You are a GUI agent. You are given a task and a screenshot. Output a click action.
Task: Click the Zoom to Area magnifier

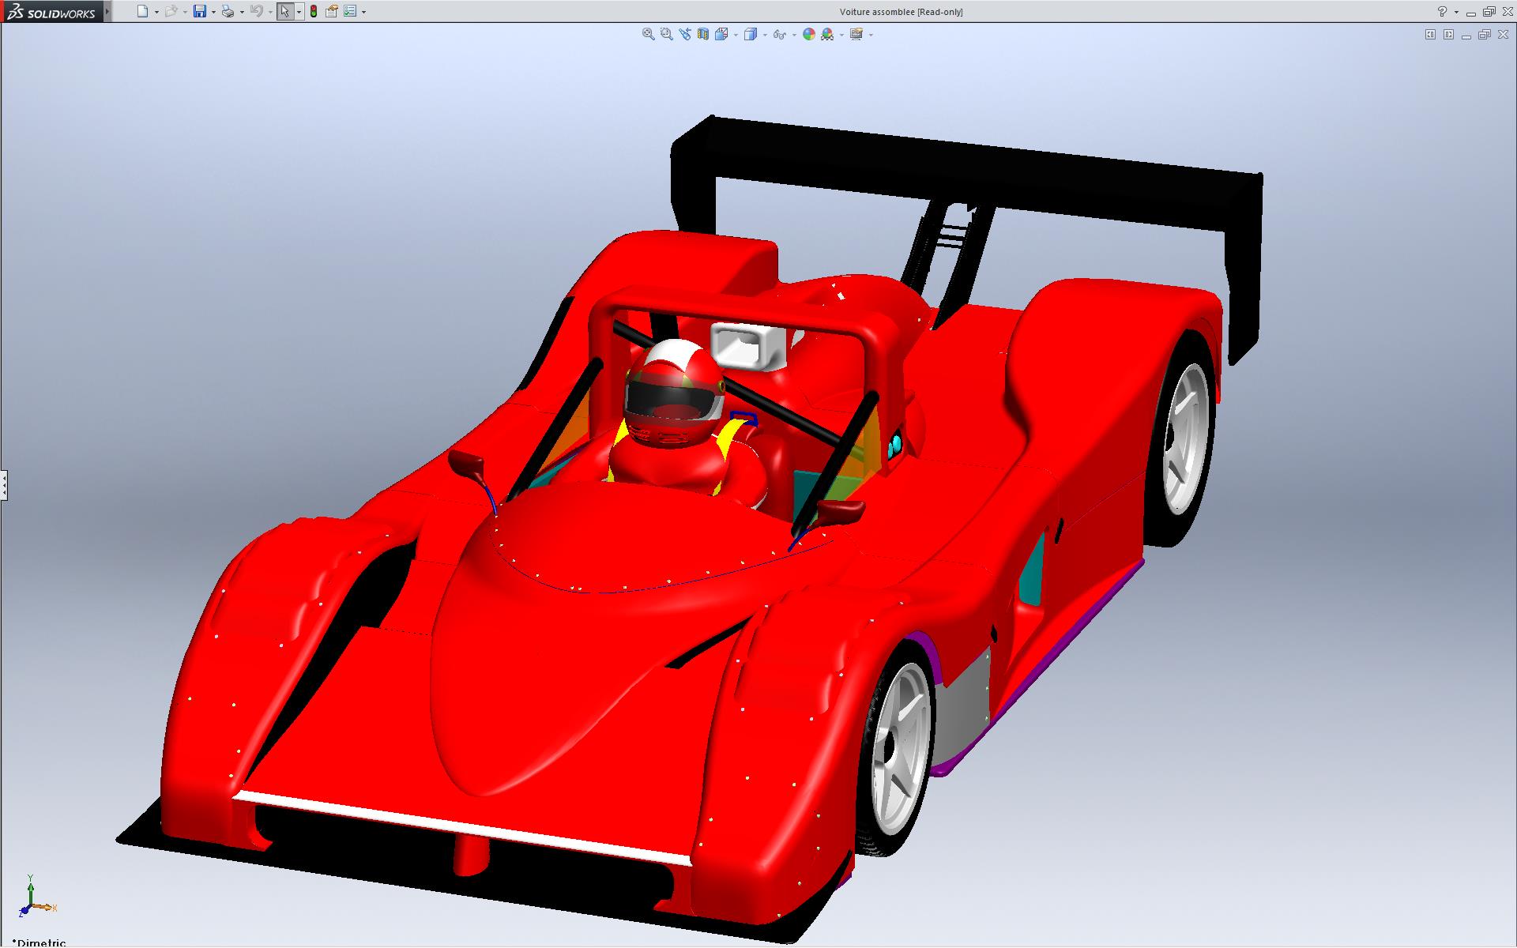pyautogui.click(x=666, y=34)
